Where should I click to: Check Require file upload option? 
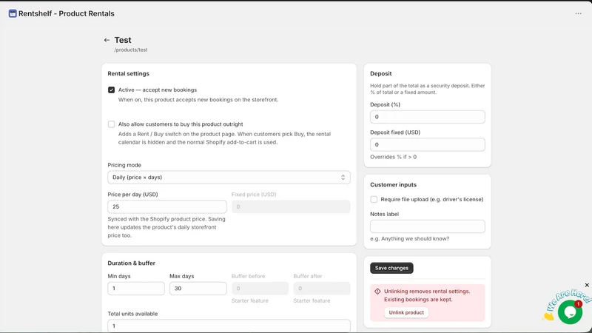[374, 199]
